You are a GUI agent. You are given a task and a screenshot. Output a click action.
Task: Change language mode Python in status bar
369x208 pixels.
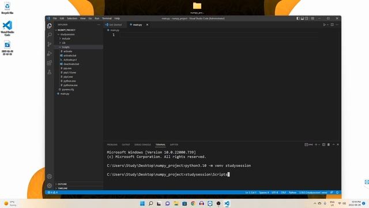292,192
